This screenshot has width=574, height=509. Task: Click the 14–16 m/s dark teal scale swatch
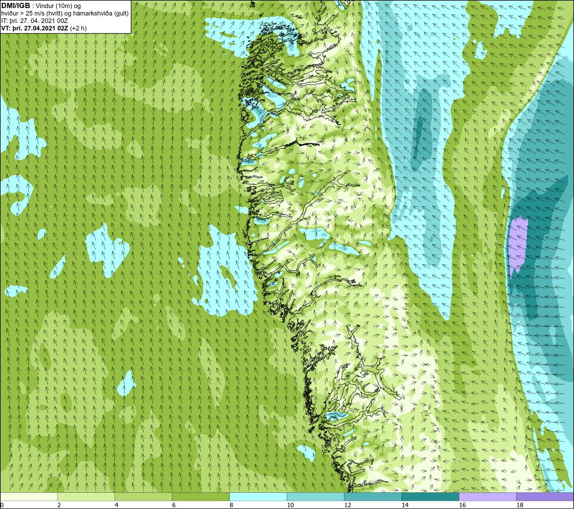coord(430,496)
